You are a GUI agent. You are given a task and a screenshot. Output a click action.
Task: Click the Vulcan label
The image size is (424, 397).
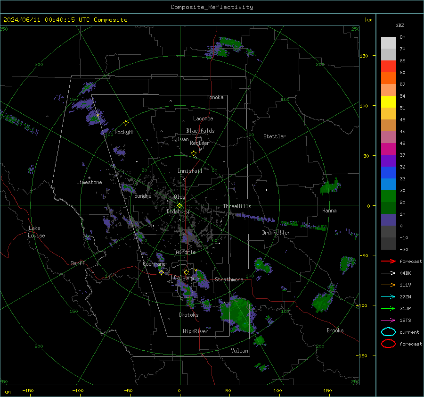[x=239, y=351]
